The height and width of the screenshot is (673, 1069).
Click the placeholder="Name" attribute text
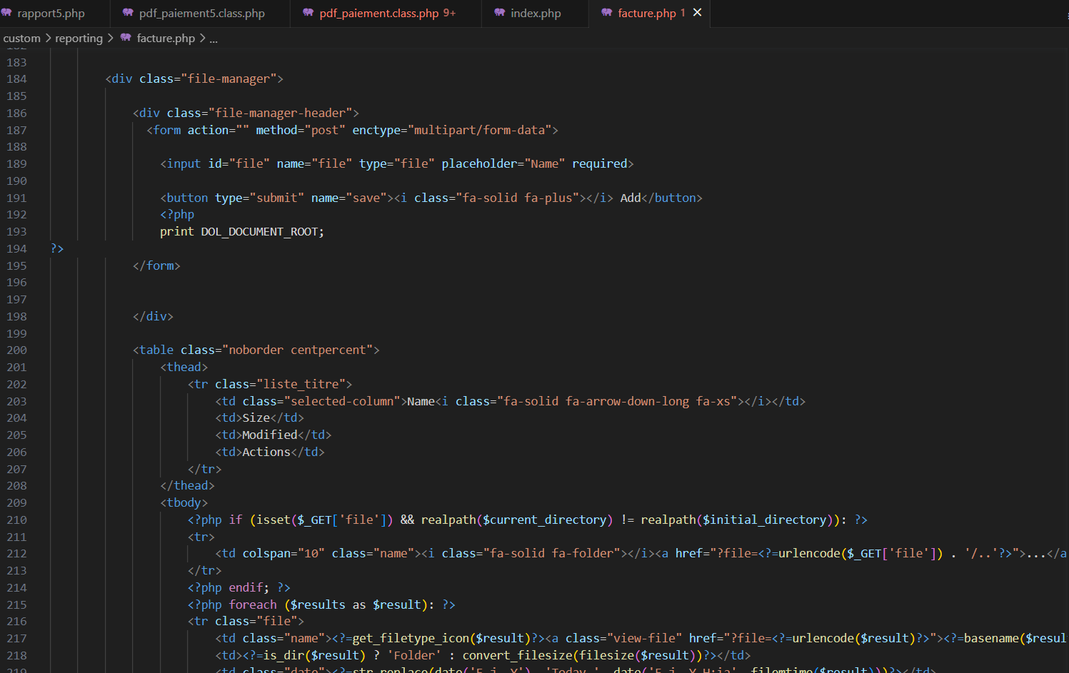pos(503,164)
